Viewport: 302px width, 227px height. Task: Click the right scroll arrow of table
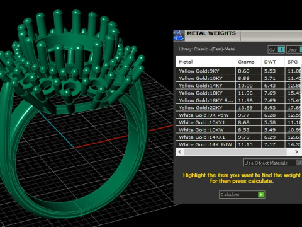296,152
